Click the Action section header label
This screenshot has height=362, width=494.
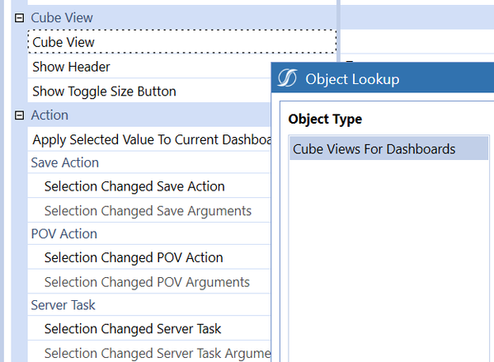pyautogui.click(x=49, y=115)
